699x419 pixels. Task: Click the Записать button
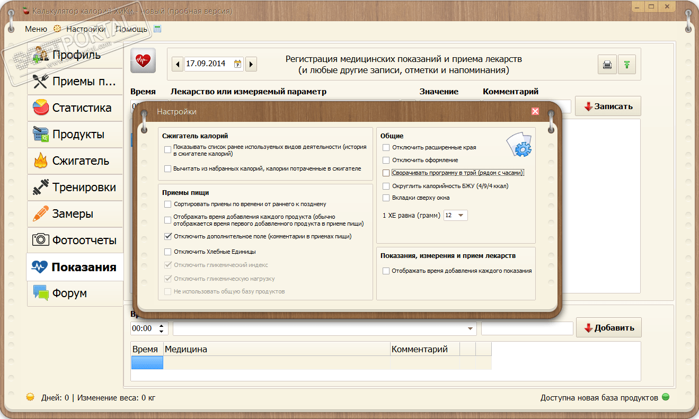coord(608,106)
